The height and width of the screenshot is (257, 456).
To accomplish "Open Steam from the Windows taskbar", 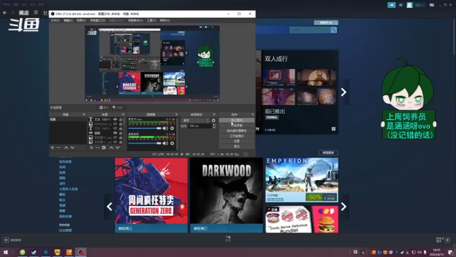I will point(34,252).
